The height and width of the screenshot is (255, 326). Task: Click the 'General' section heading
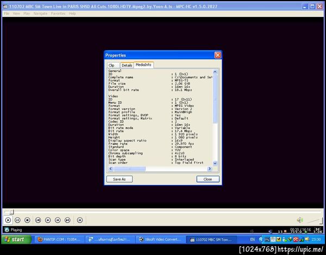(x=115, y=71)
